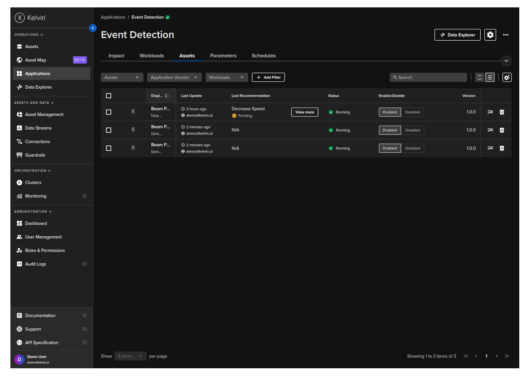Open the chart icon for third asset row
Viewport: 530px width, 376px height.
[x=490, y=148]
